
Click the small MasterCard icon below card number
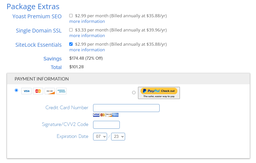pos(102,115)
